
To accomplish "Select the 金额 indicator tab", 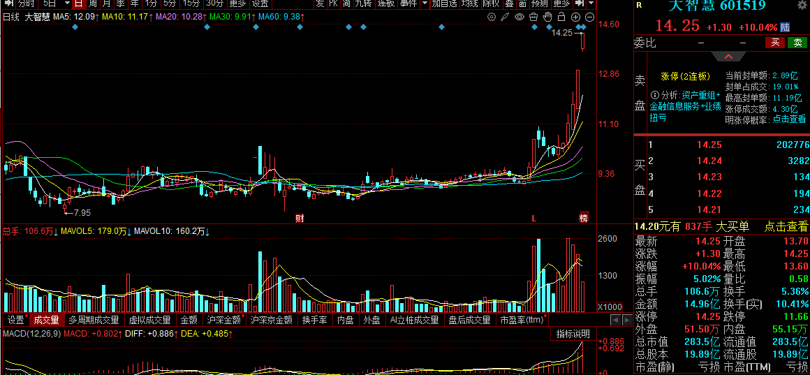I will click(189, 320).
